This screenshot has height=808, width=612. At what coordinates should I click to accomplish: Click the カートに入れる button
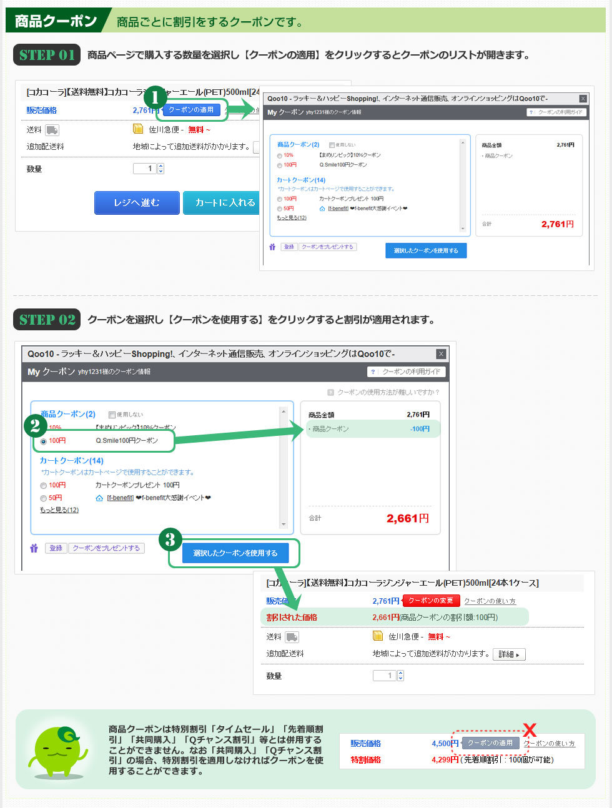(221, 203)
